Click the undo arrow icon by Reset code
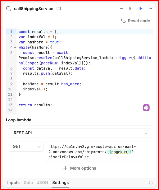The width and height of the screenshot is (159, 190). 123,21
